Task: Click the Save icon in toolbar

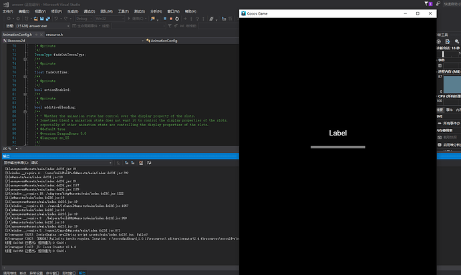Action: tap(41, 19)
